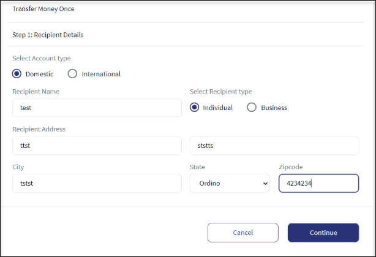Pick the Business recipient type radio
This screenshot has height=257, width=376.
252,107
